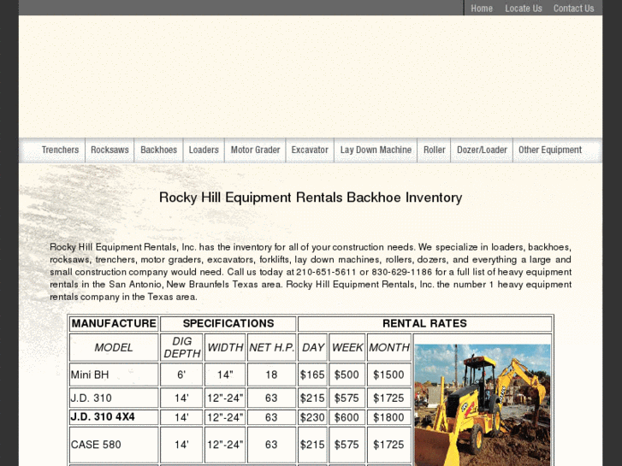Click Mini BH dig depth 6'
This screenshot has height=466, width=622.
[x=181, y=375]
